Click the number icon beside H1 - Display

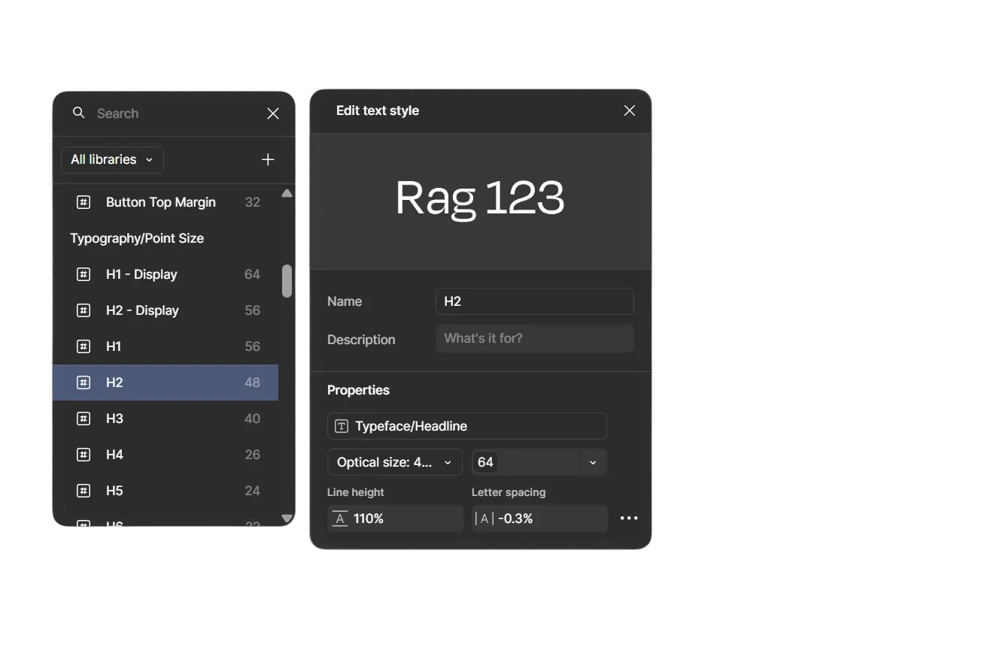(x=84, y=274)
